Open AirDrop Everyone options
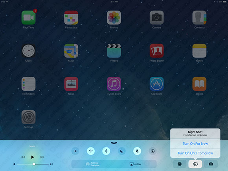This screenshot has height=171, width=228. click(x=93, y=164)
